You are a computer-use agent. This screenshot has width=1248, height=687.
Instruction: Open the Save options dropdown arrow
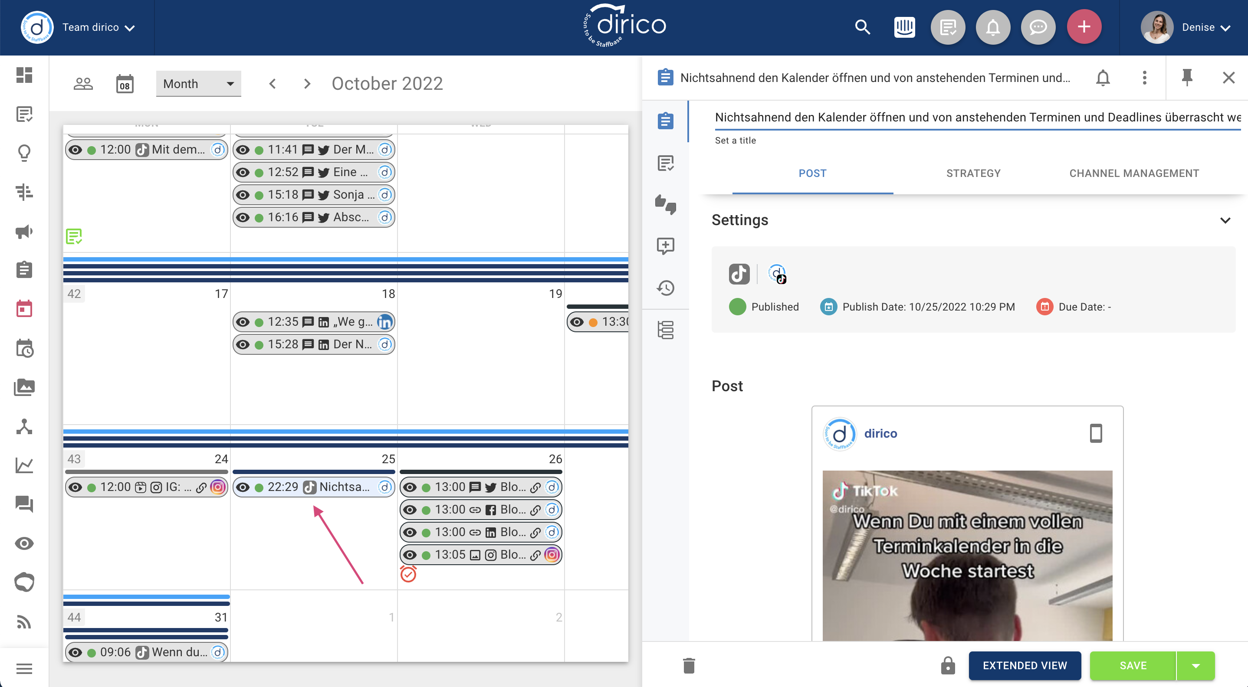click(1195, 666)
